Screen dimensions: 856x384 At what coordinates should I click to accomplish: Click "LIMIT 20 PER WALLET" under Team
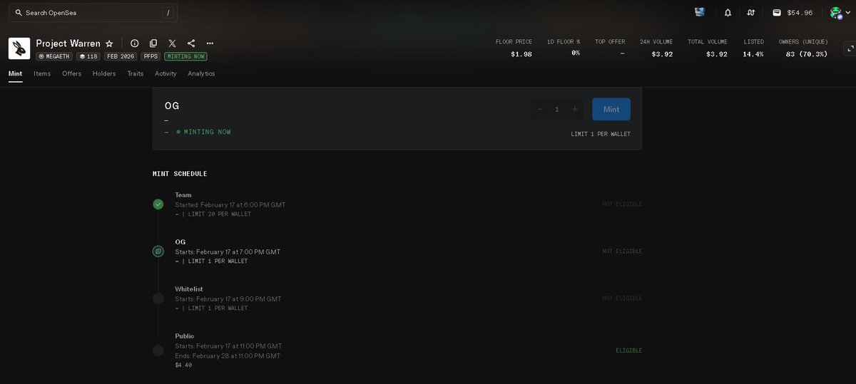220,214
